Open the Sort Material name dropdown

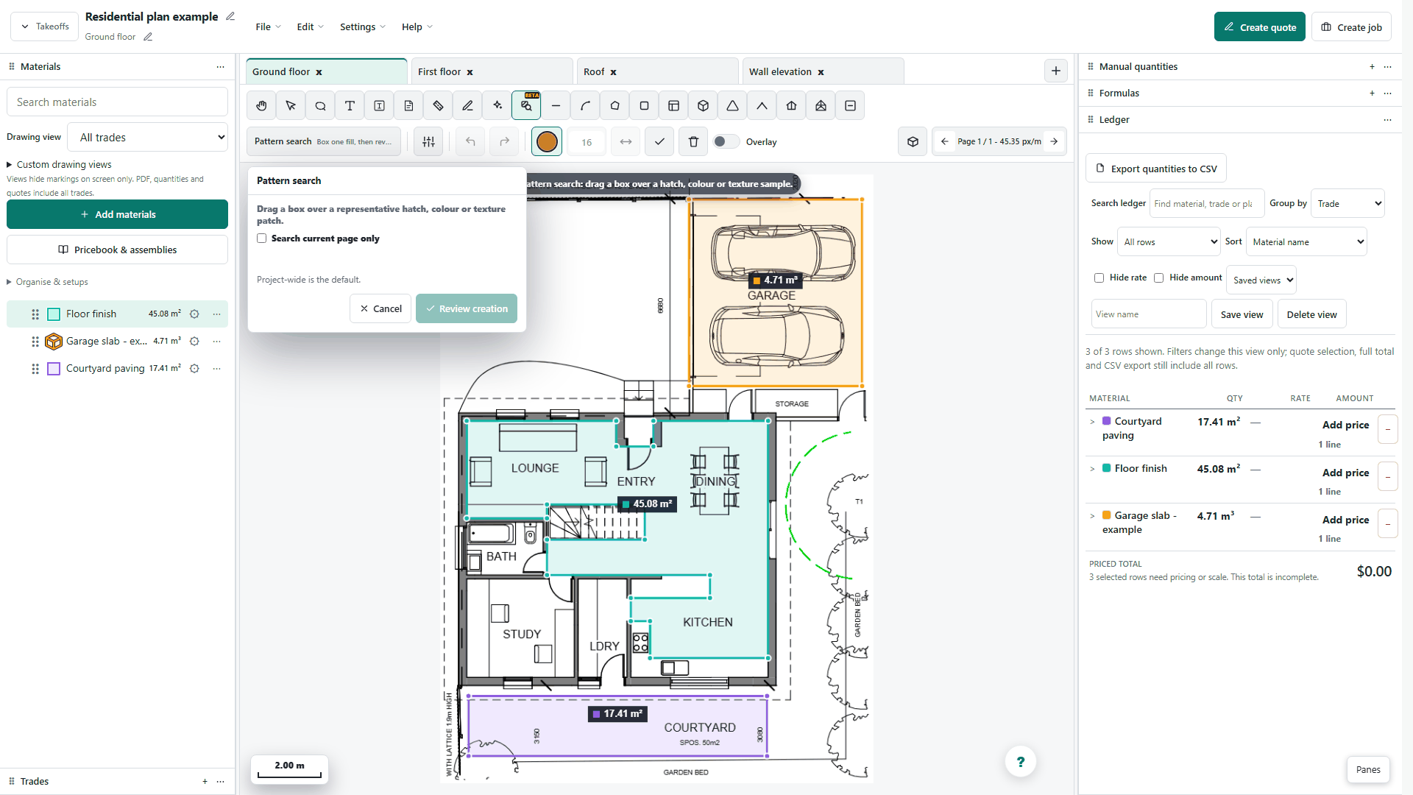[x=1306, y=242]
